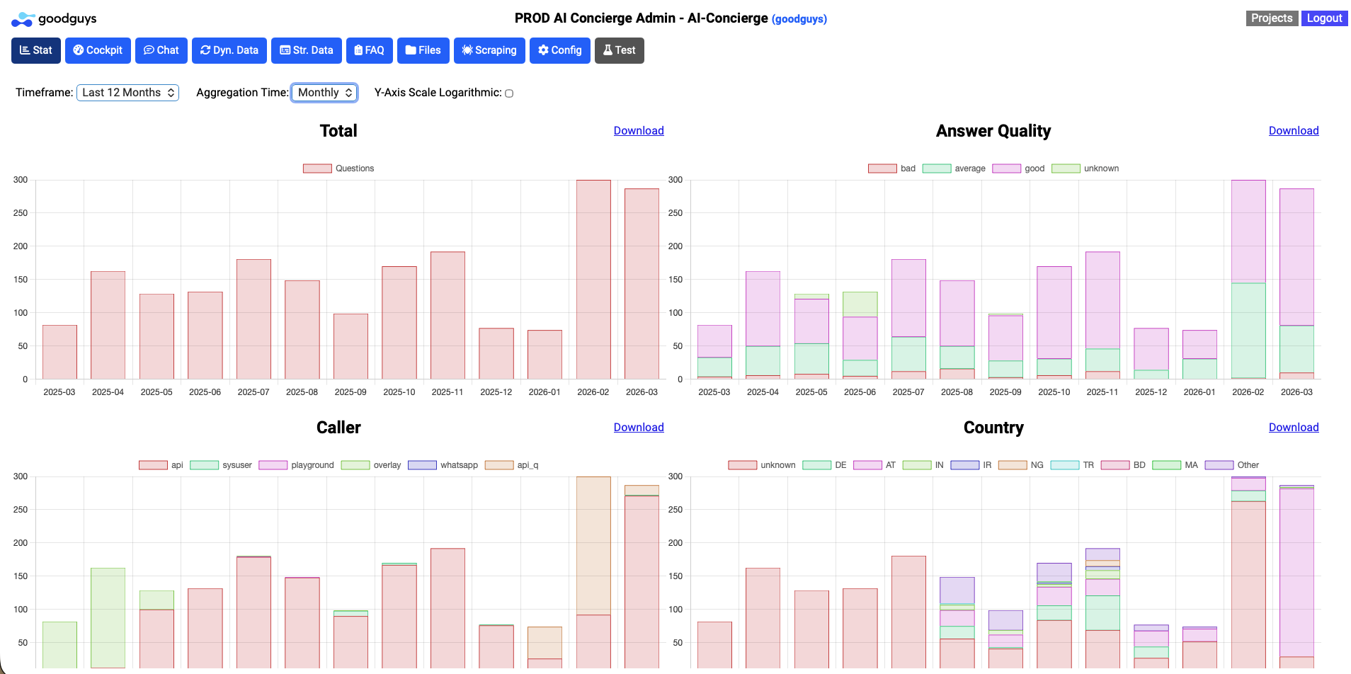Screen dimensions: 1351x674
Task: Download the Total chart data
Action: click(638, 130)
